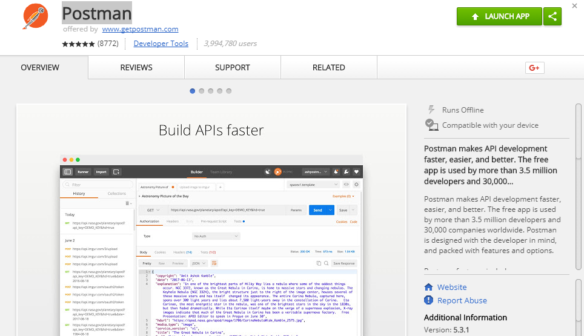The height and width of the screenshot is (336, 584).
Task: Switch to the OVERVIEW tab
Action: click(40, 67)
